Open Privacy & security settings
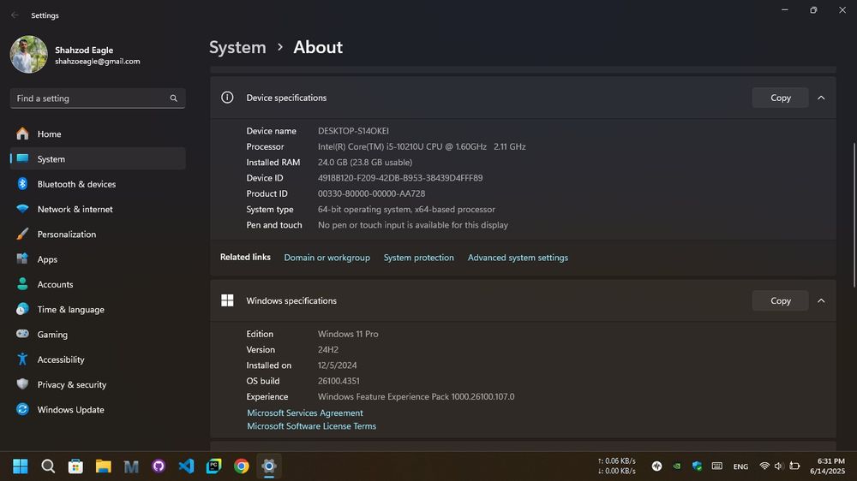Screen dimensions: 857x481 [x=98, y=385]
